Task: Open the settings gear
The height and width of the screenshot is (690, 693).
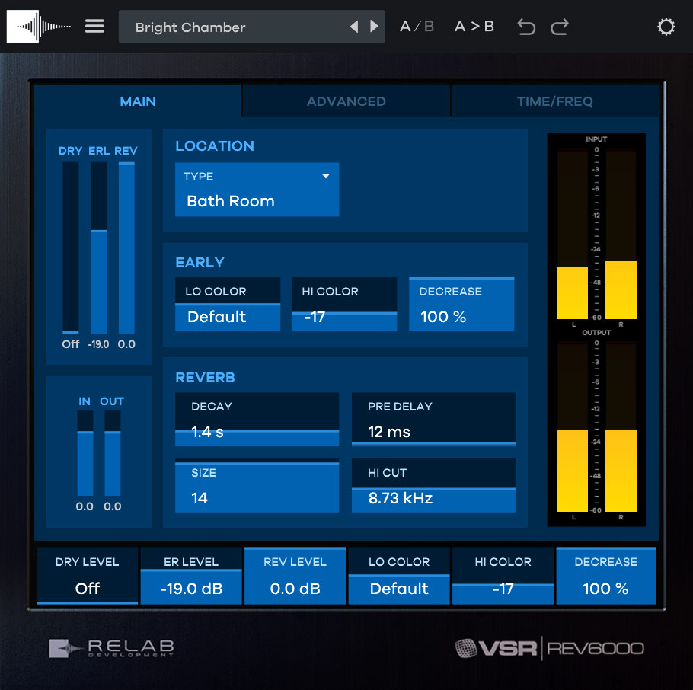Action: (x=666, y=26)
